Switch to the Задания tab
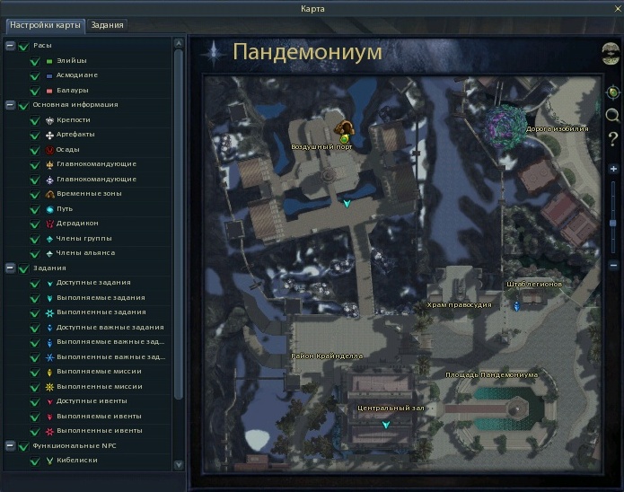Viewport: 624px width, 492px height. (107, 25)
